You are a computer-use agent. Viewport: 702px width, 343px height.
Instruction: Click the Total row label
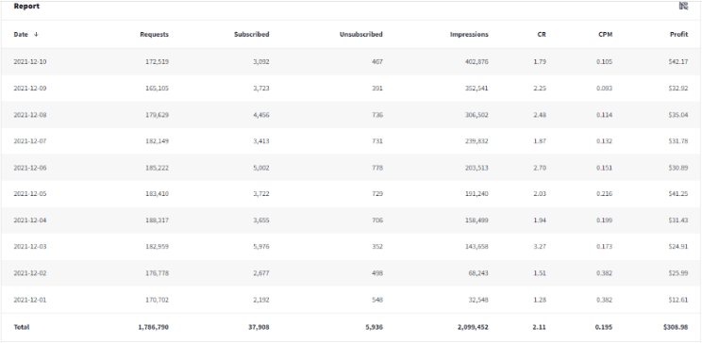pyautogui.click(x=22, y=327)
